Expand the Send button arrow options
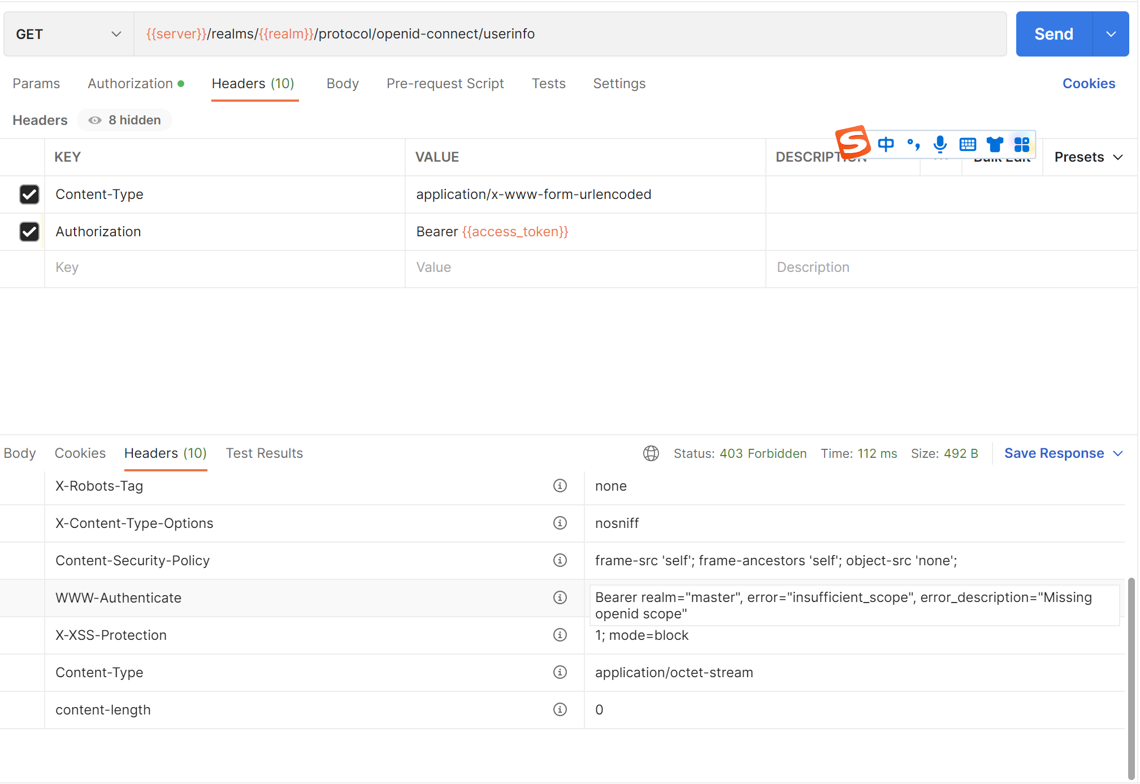This screenshot has height=784, width=1140. 1111,34
